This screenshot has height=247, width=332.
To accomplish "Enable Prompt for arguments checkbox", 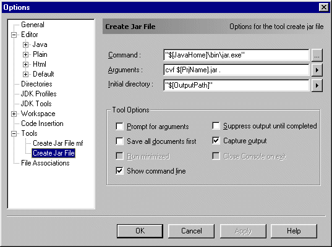I will [119, 127].
